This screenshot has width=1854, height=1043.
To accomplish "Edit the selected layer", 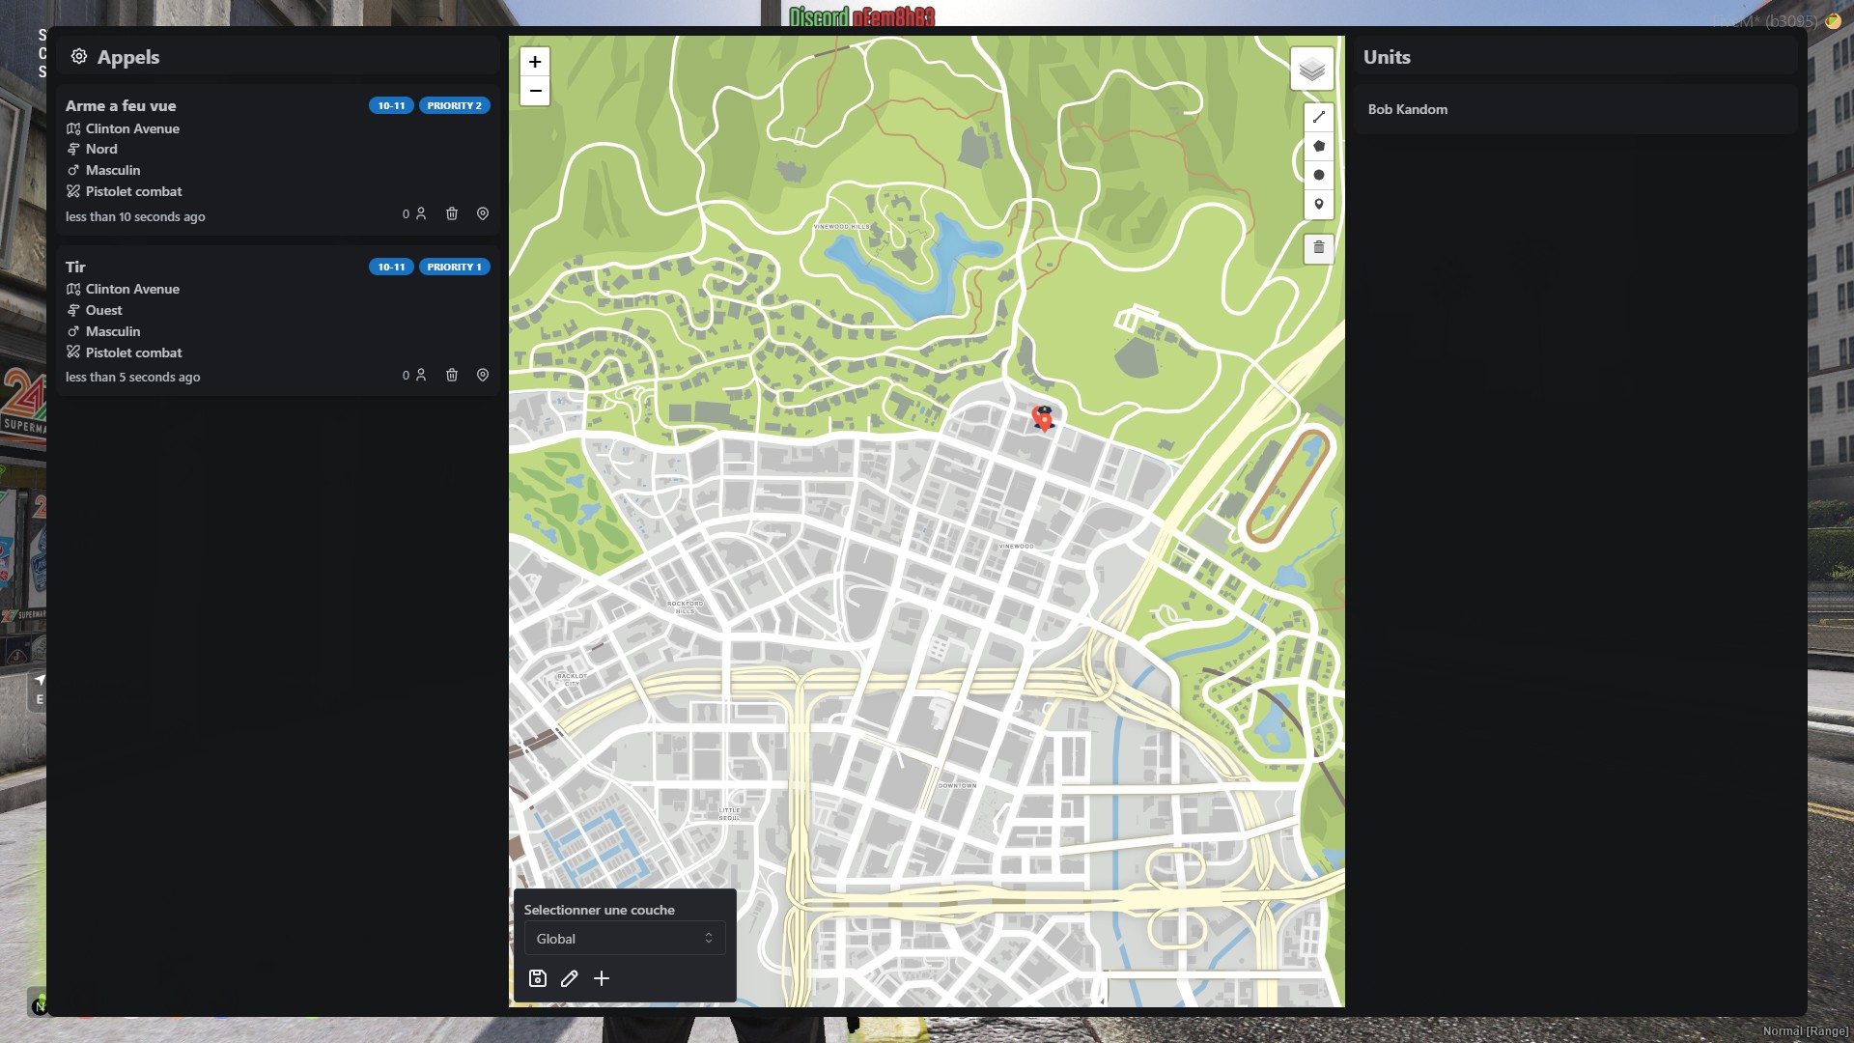I will [570, 978].
